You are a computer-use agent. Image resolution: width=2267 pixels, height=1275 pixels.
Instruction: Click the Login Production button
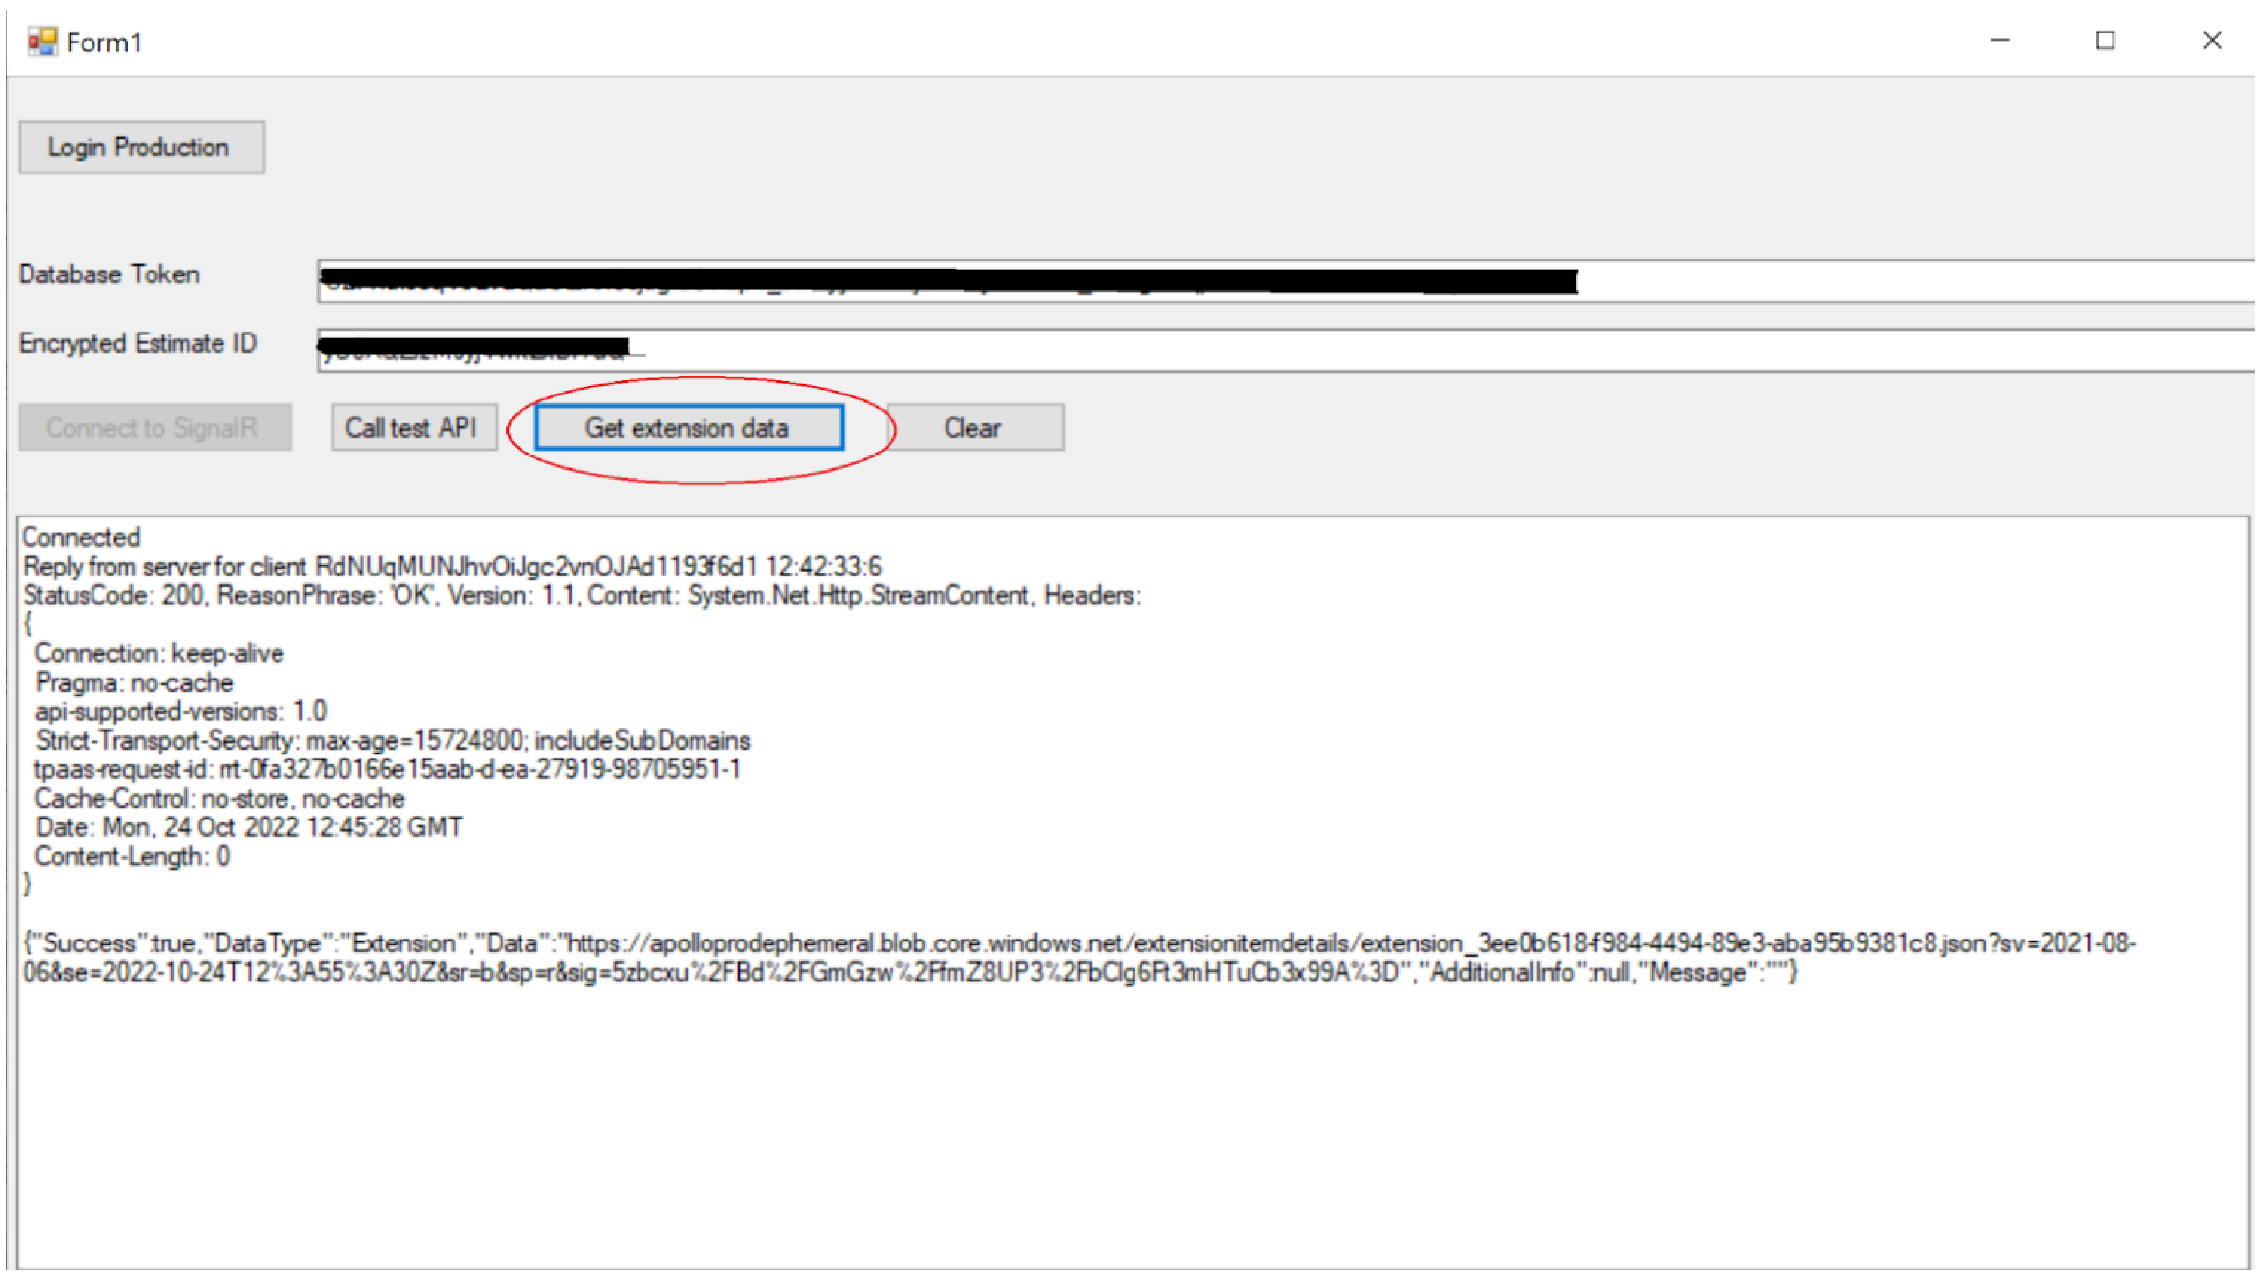139,147
